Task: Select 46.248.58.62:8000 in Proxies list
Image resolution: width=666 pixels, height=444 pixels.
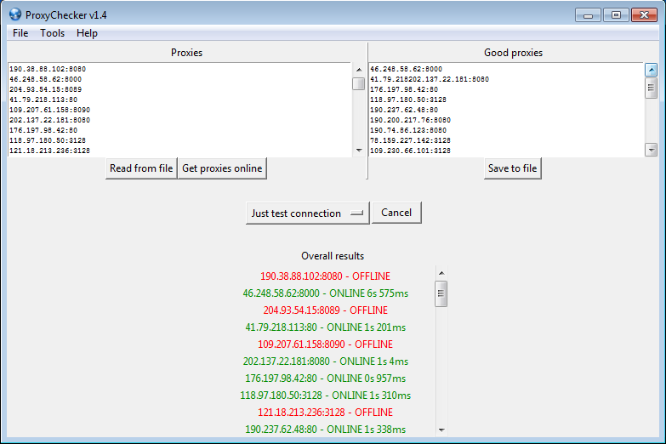Action: pos(45,79)
